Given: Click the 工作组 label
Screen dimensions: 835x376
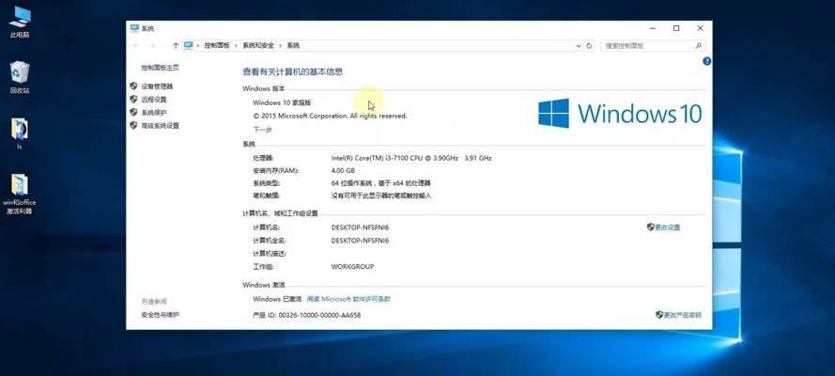Looking at the screenshot, I should tap(263, 267).
